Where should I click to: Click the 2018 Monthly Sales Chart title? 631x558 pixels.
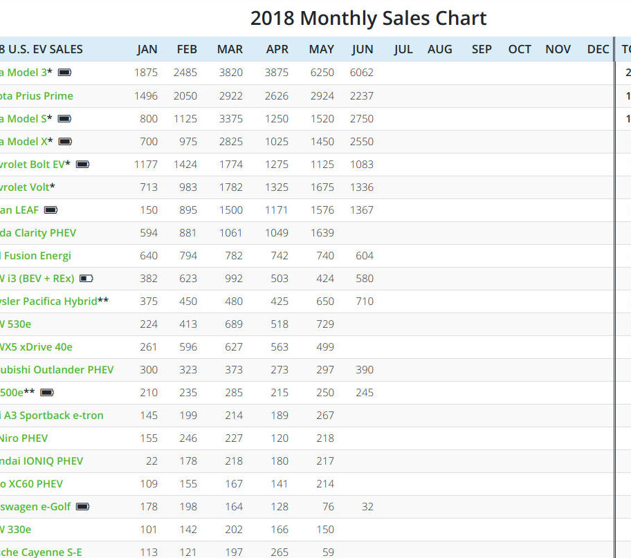(368, 18)
